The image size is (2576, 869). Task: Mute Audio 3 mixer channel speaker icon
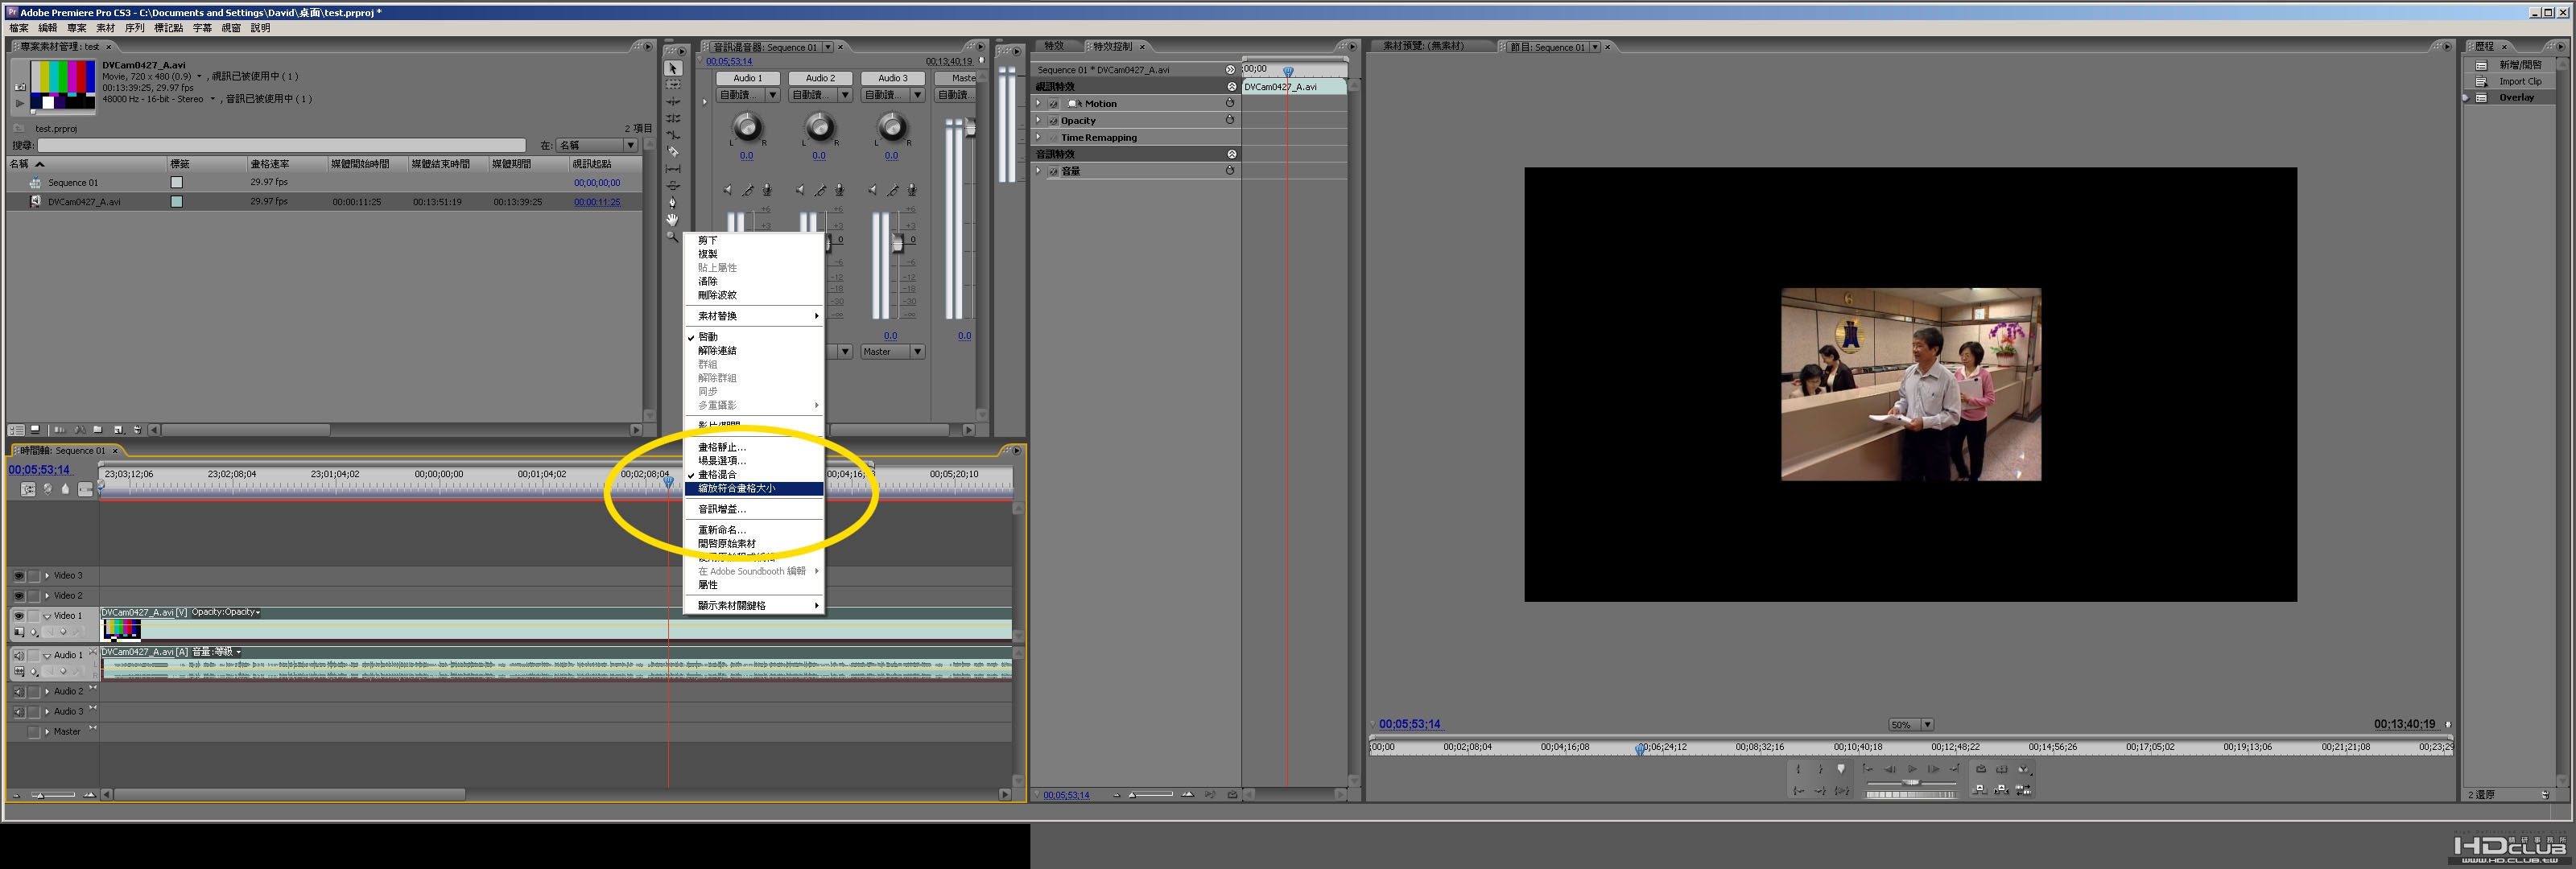point(872,190)
